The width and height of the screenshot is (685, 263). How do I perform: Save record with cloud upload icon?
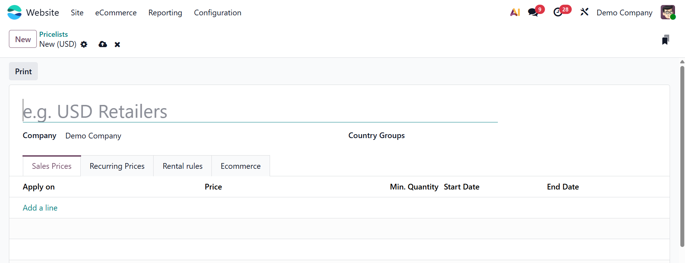click(103, 44)
